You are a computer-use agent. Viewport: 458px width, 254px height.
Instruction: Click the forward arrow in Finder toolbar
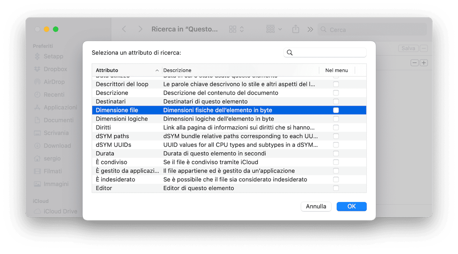click(x=140, y=29)
